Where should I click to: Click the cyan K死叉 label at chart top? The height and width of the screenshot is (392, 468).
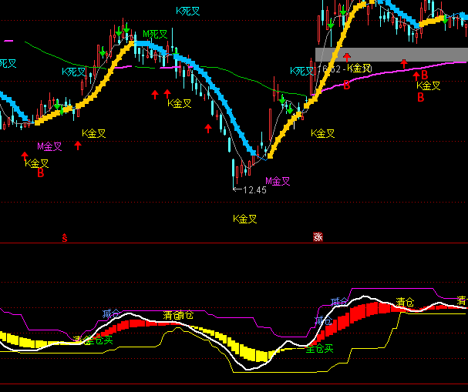click(x=188, y=11)
